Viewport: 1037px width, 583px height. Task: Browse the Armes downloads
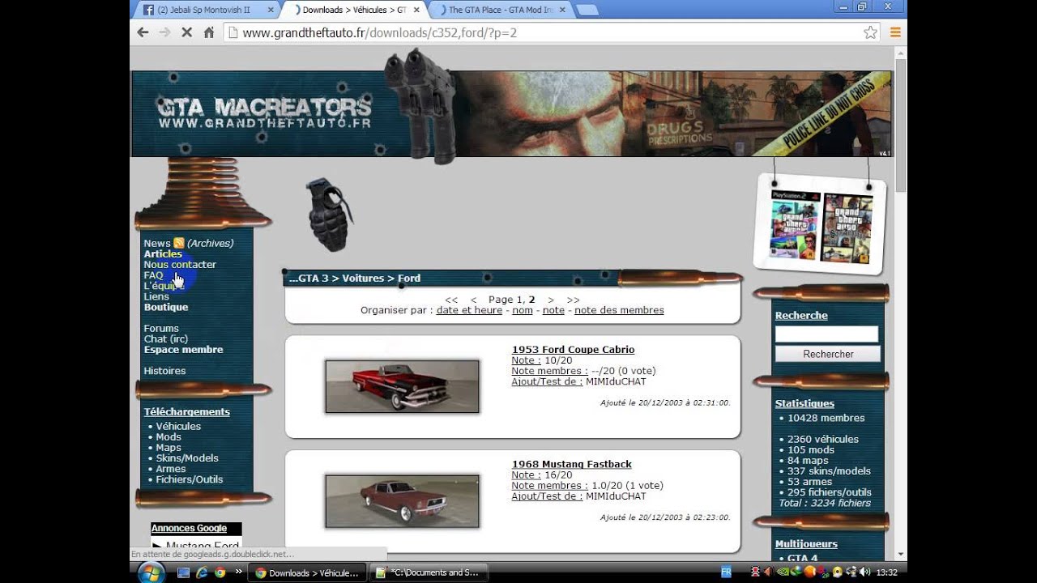(x=171, y=468)
